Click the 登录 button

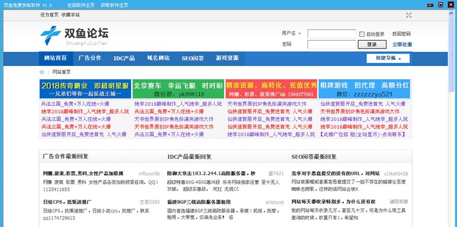pos(372,45)
